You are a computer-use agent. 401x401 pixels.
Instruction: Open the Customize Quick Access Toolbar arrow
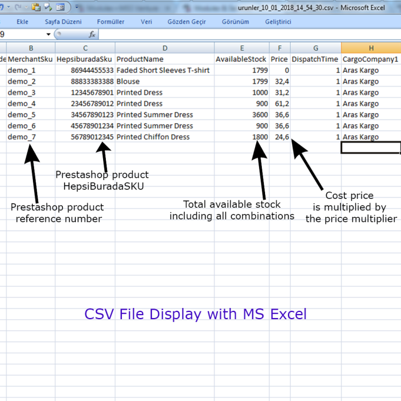tap(77, 7)
